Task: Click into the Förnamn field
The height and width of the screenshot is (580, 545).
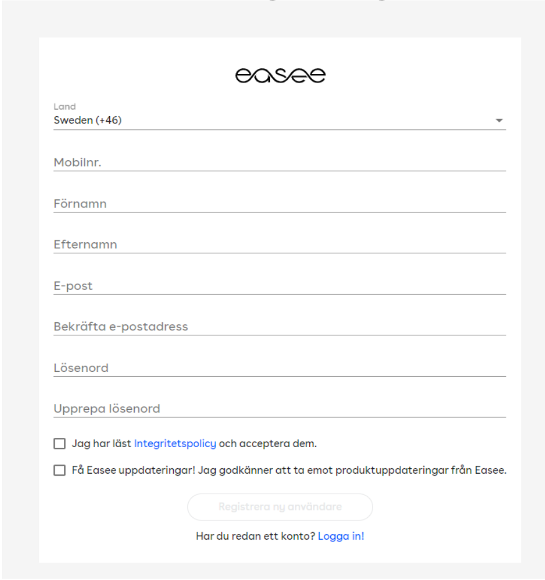Action: pos(279,204)
